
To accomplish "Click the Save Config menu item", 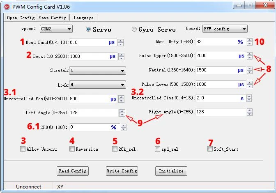I will tap(52, 18).
